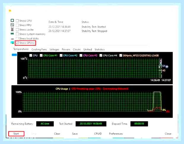Toggle the CPU graph checkbox
This screenshot has height=144, width=184.
[31, 55]
